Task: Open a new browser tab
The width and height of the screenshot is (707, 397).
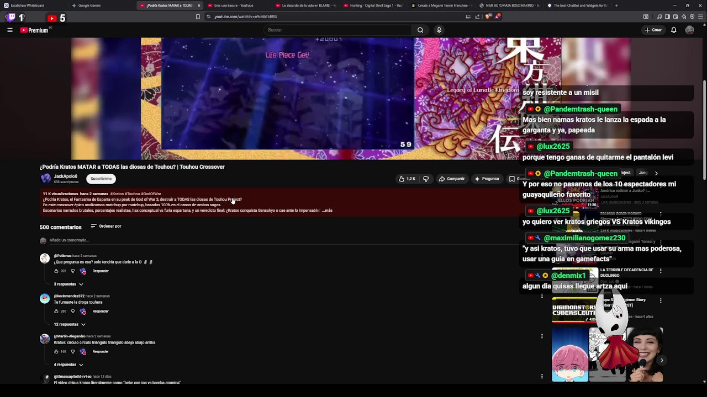Action: [x=616, y=6]
